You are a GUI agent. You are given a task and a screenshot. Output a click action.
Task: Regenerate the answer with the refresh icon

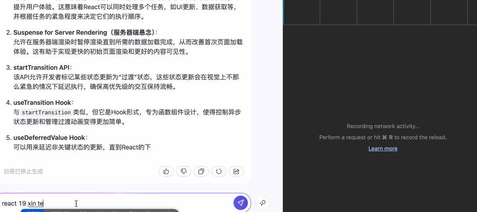coord(219,171)
